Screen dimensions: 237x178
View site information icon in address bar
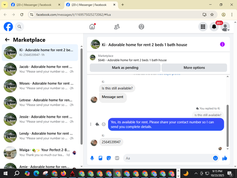coord(32,15)
